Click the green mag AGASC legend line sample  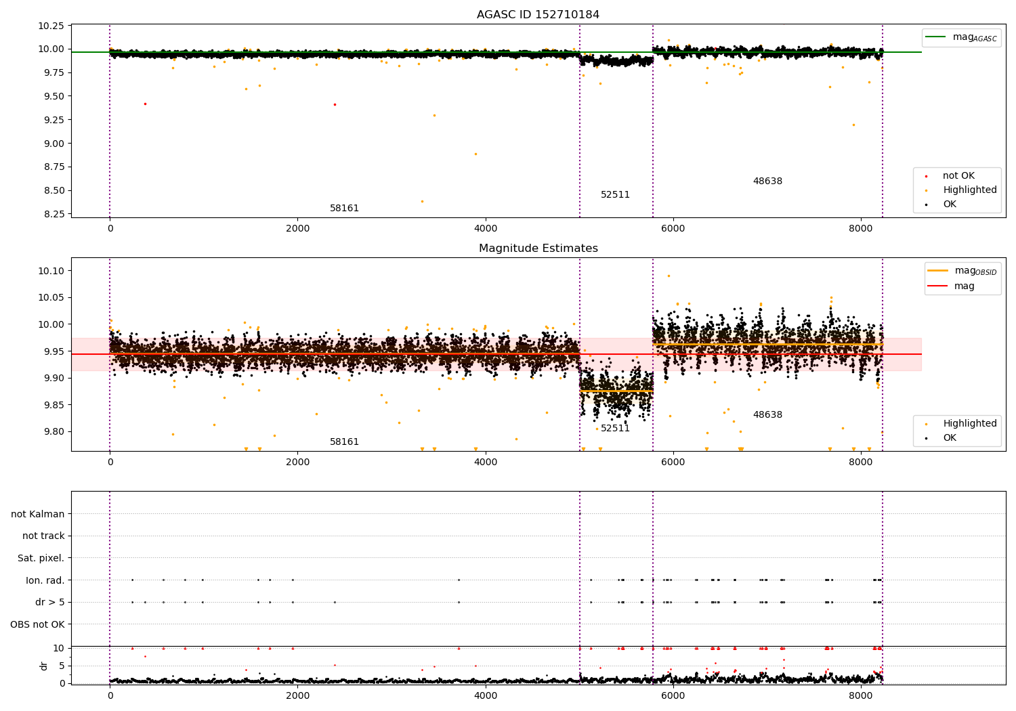click(936, 37)
